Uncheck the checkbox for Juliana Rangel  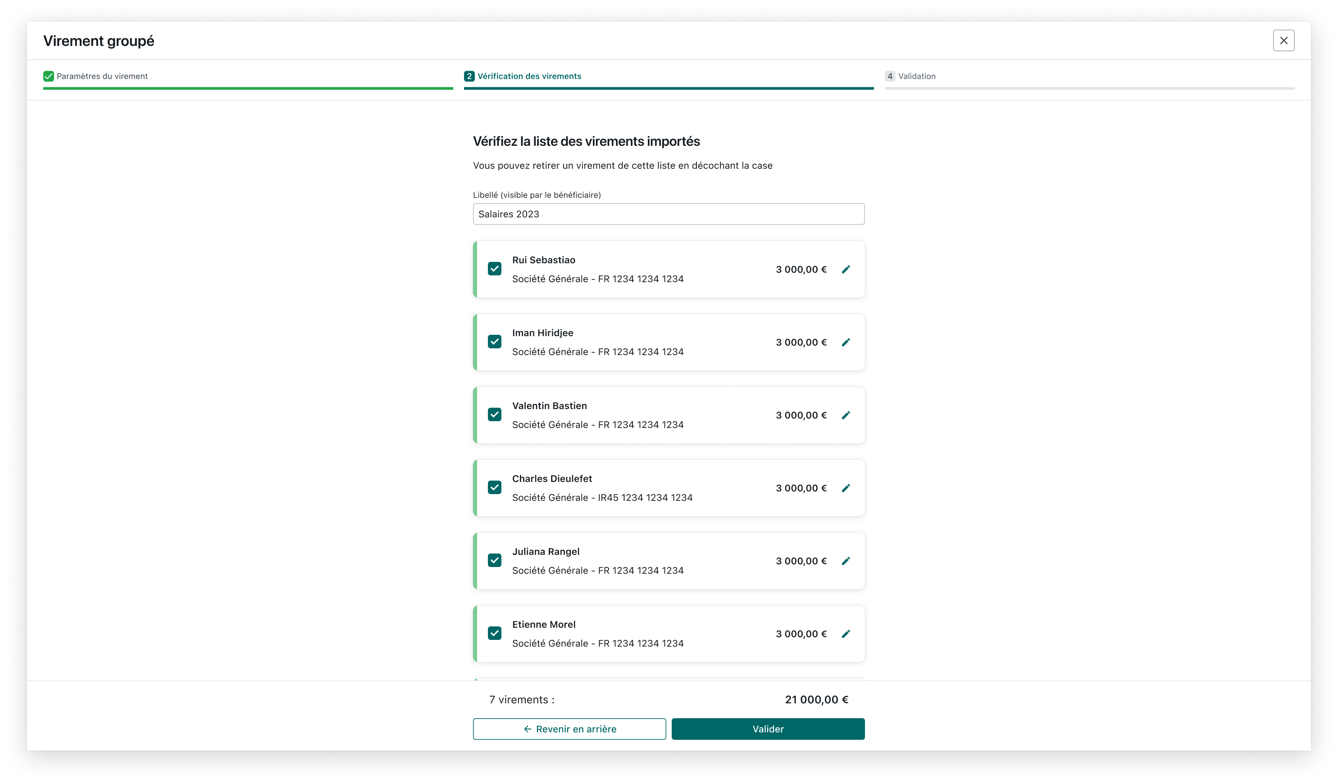coord(495,560)
